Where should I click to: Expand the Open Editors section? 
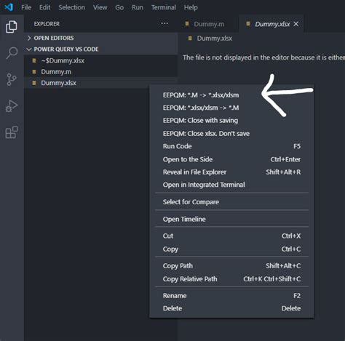click(100, 38)
